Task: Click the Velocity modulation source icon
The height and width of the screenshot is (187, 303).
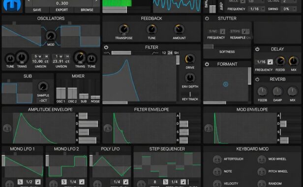Action: tap(217, 184)
